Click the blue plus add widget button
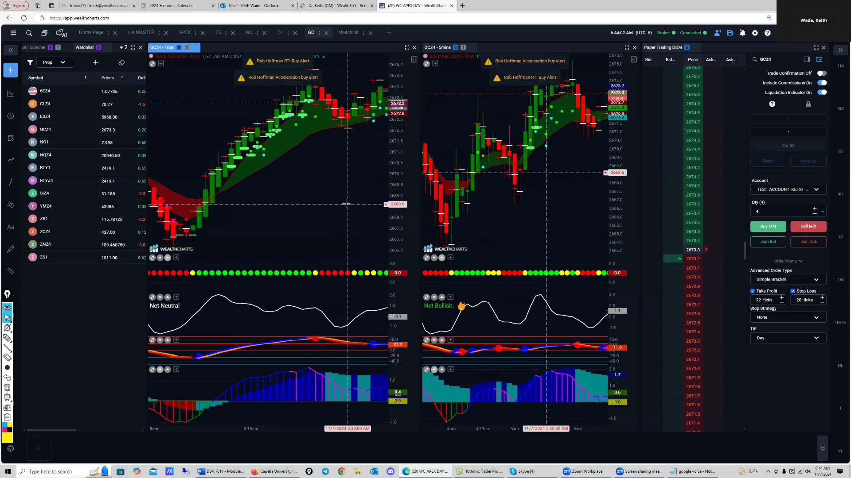The height and width of the screenshot is (478, 851). pyautogui.click(x=11, y=70)
